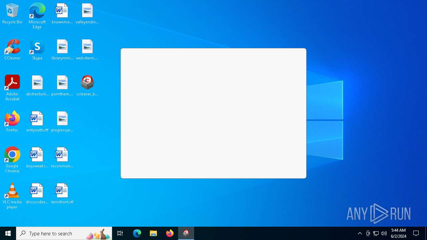Select the boysweeks... Word document
This screenshot has height=240, width=427.
tap(37, 158)
